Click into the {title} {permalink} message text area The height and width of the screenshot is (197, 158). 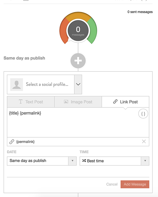pos(78,122)
